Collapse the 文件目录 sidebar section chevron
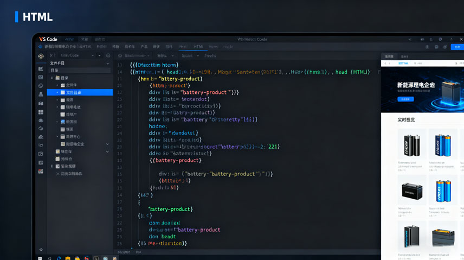 tap(107, 64)
